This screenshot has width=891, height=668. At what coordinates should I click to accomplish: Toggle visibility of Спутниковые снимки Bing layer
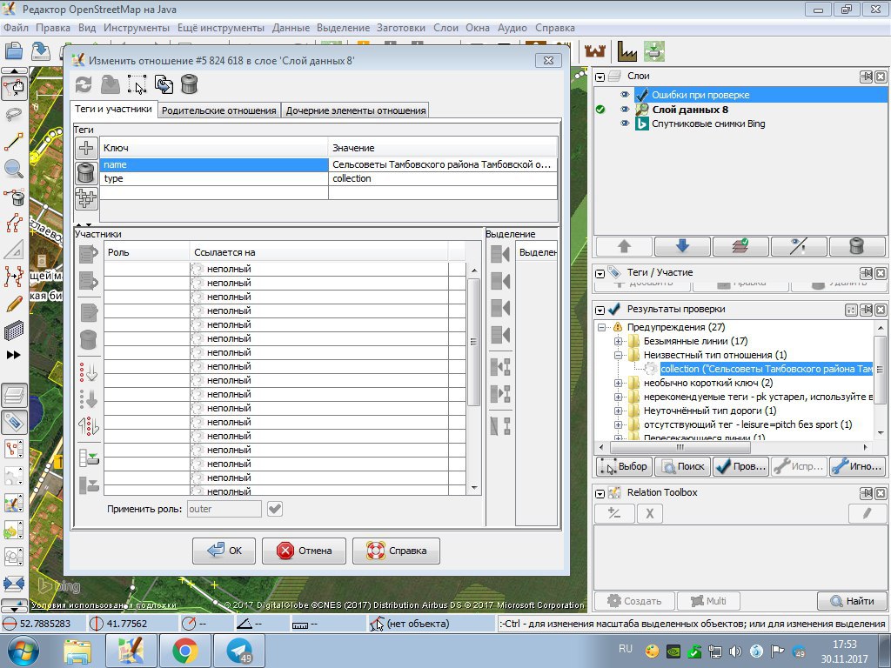[x=625, y=124]
